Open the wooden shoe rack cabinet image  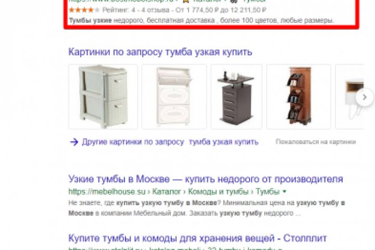pyautogui.click(x=299, y=97)
